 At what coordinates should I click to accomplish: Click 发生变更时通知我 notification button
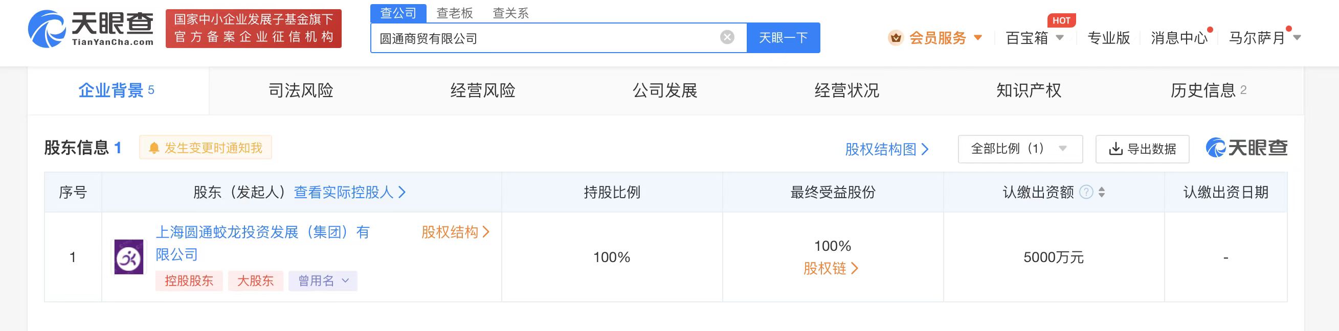point(205,148)
